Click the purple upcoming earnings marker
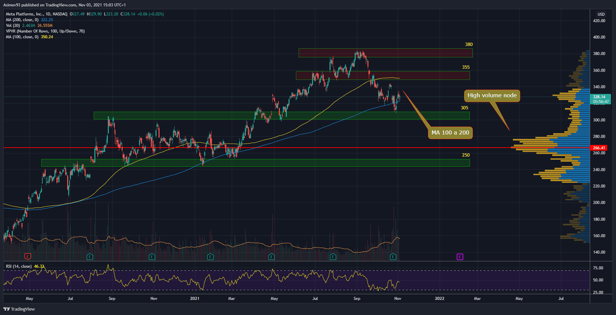This screenshot has height=315, width=616. [460, 257]
